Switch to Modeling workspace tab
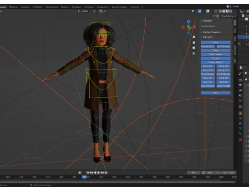249x187 pixels. click(13, 7)
